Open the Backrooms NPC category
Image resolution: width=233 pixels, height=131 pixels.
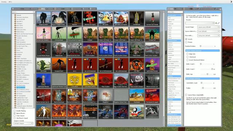20,28
